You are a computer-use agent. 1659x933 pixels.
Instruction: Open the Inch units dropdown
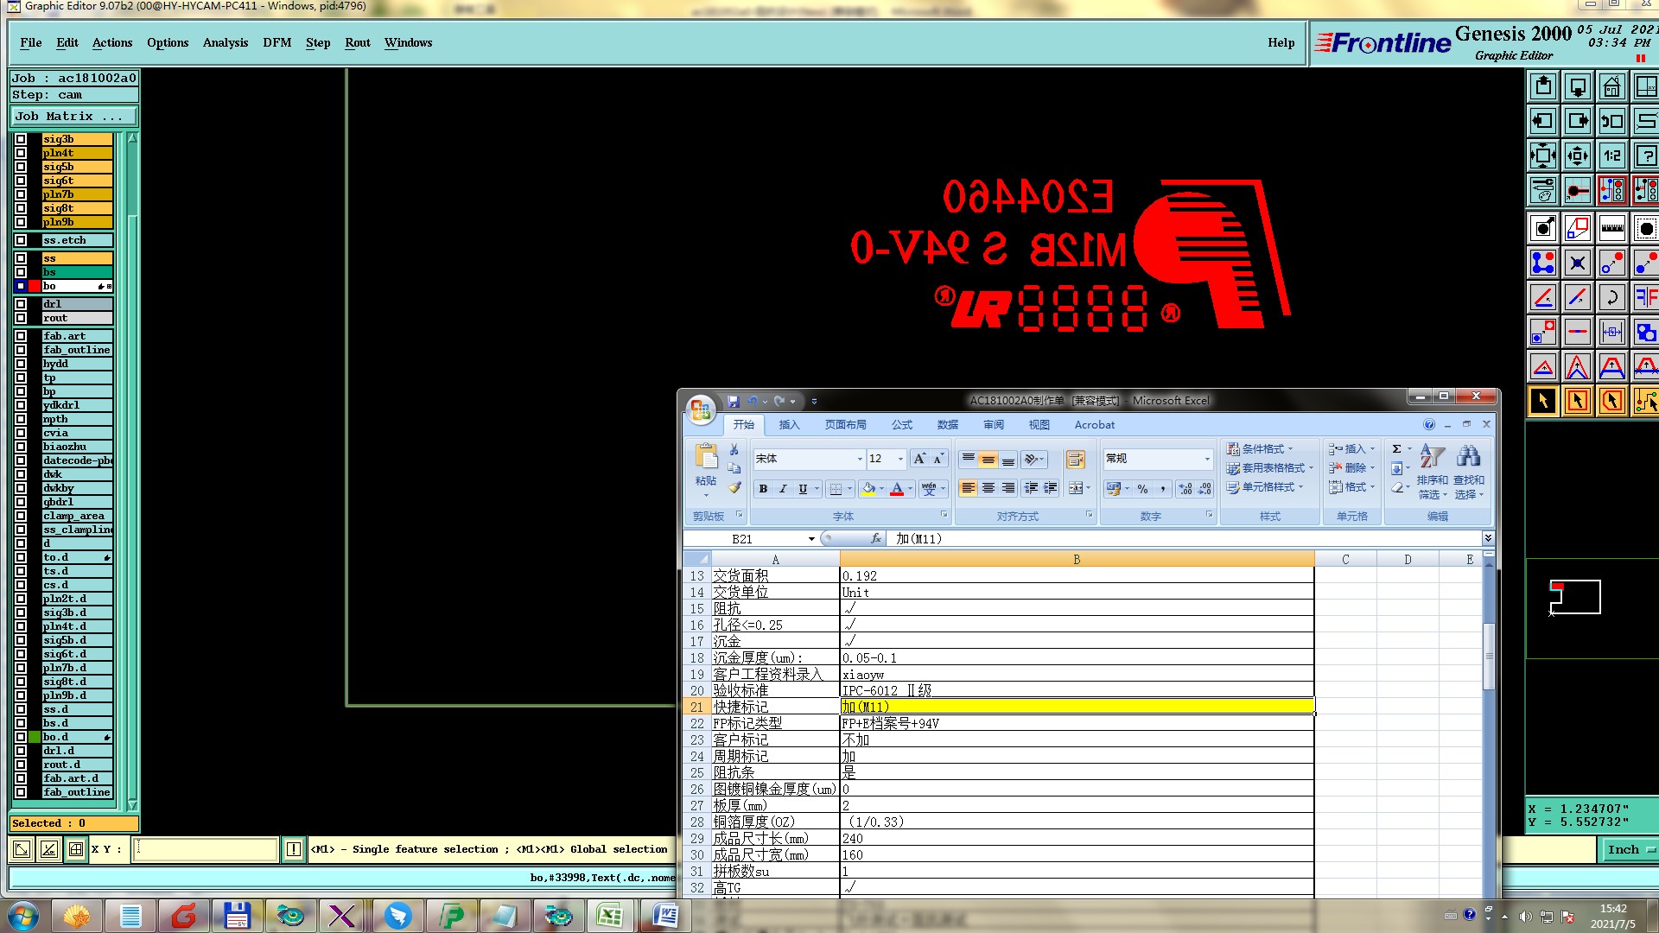pyautogui.click(x=1629, y=850)
